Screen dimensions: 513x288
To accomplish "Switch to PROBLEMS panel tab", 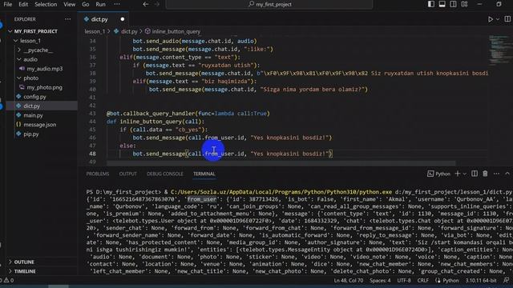I will [x=98, y=174].
